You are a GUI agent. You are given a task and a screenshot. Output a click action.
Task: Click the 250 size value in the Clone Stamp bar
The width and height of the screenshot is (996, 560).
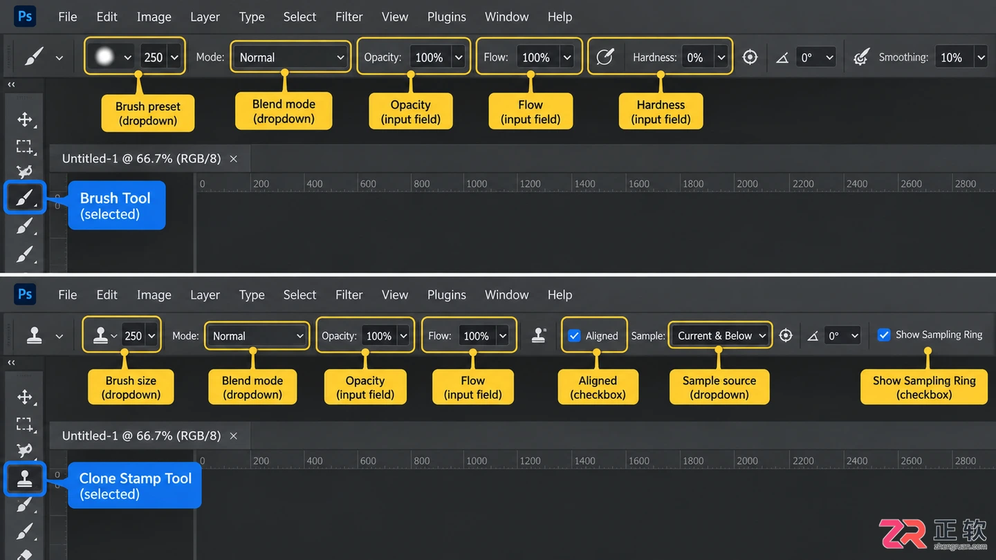[133, 336]
